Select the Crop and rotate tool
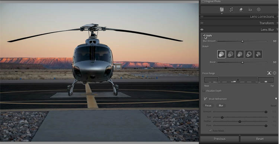The height and width of the screenshot is (144, 279). pos(231,9)
